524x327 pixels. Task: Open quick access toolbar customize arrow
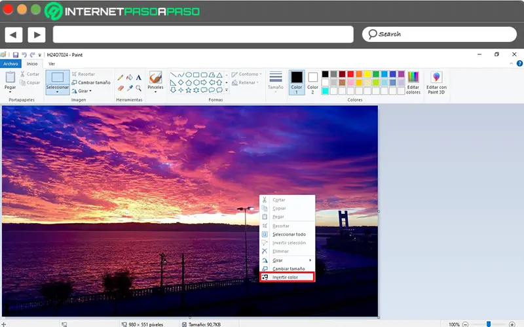tap(39, 55)
